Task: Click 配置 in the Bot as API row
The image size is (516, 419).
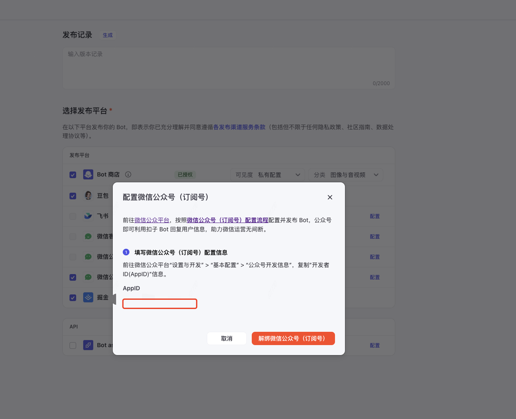Action: [375, 345]
